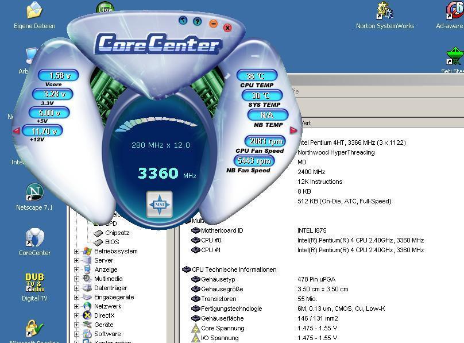The image size is (464, 343).
Task: Click the MSI logo button in CoreCenter
Action: [160, 204]
